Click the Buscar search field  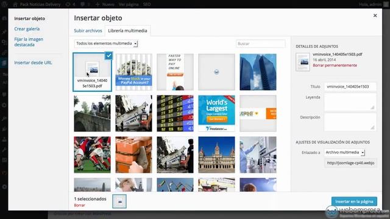tap(260, 43)
